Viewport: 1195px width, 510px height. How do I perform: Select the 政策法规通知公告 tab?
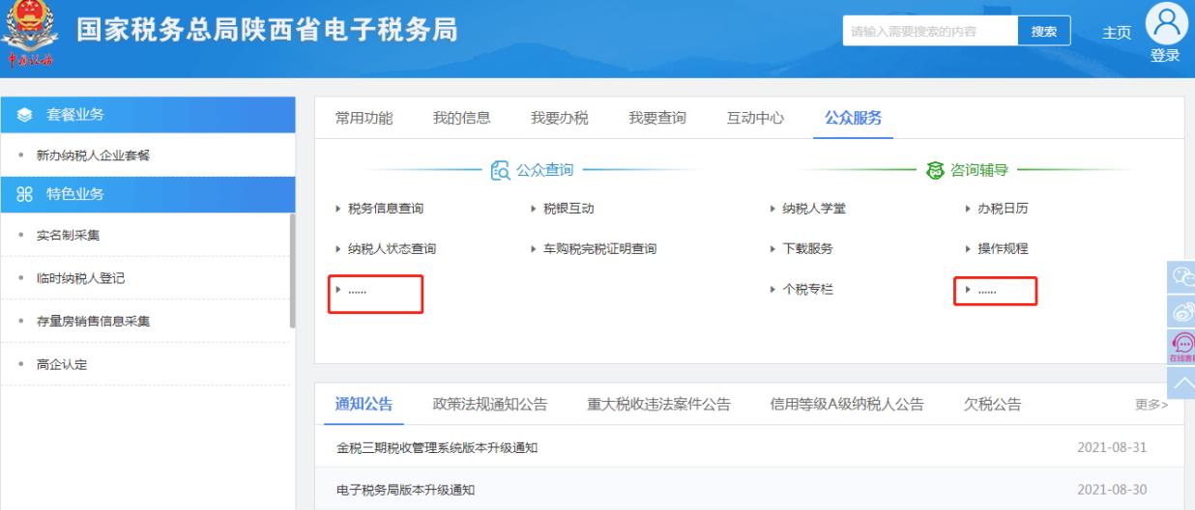(x=489, y=404)
